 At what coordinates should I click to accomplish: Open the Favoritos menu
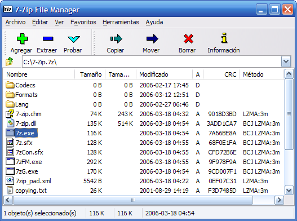point(83,22)
